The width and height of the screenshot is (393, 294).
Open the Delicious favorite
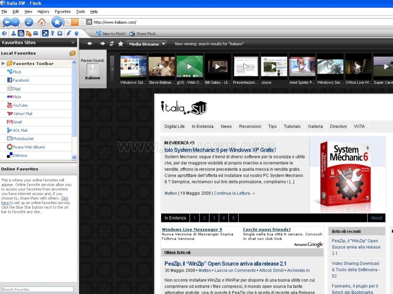[x=17, y=155]
